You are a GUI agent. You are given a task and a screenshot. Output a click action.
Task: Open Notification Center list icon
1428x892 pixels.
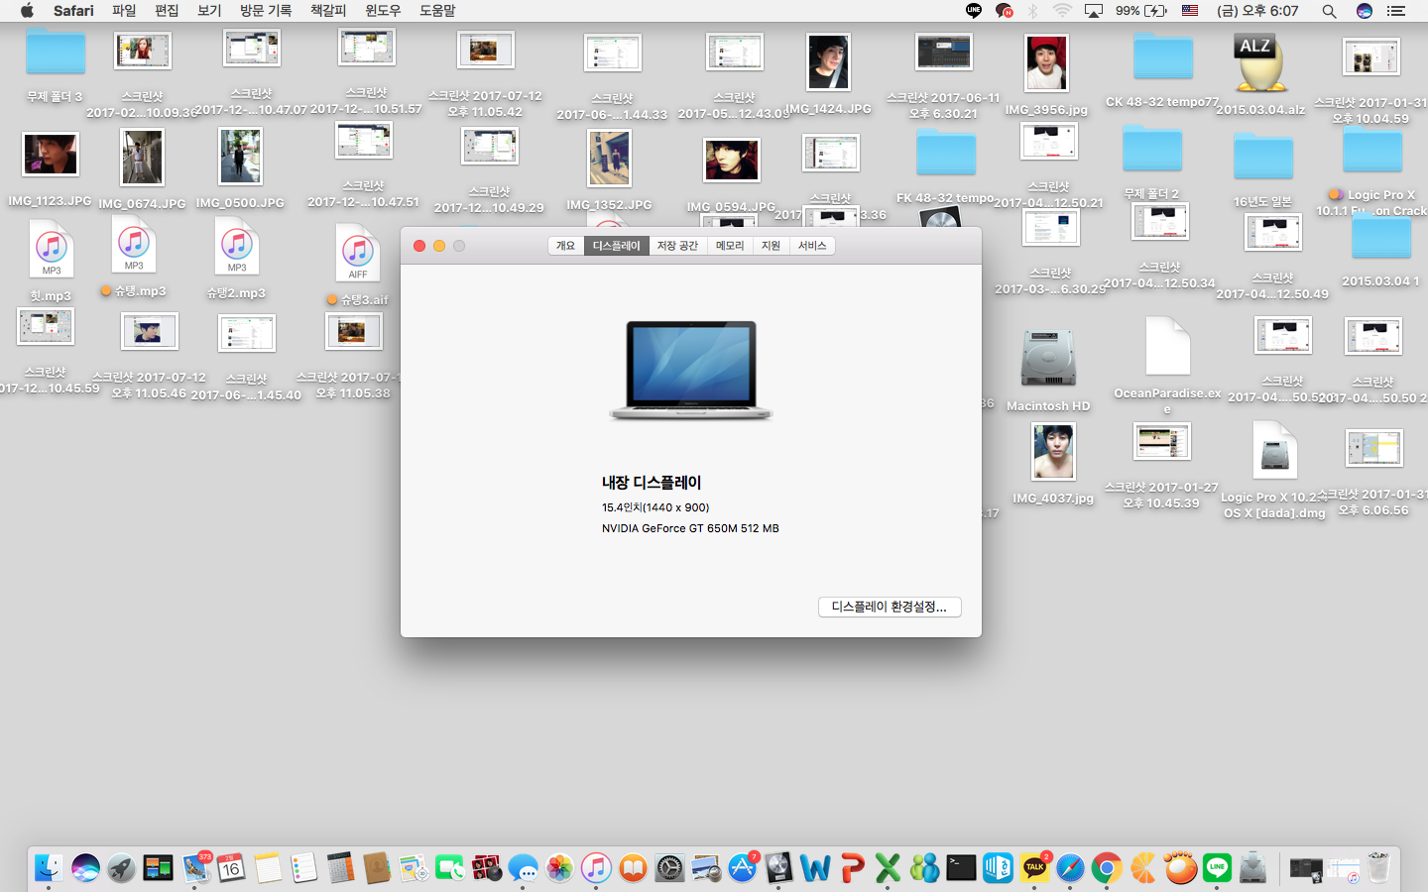pos(1396,11)
